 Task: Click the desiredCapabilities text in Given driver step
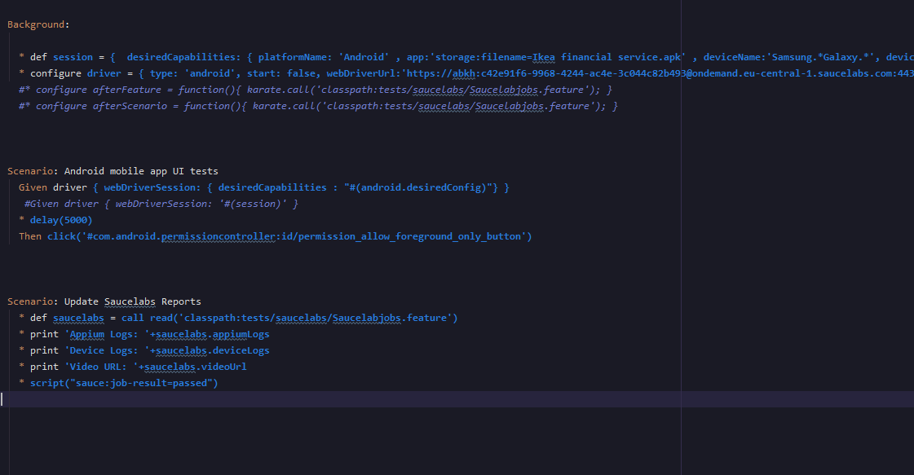[x=272, y=187]
